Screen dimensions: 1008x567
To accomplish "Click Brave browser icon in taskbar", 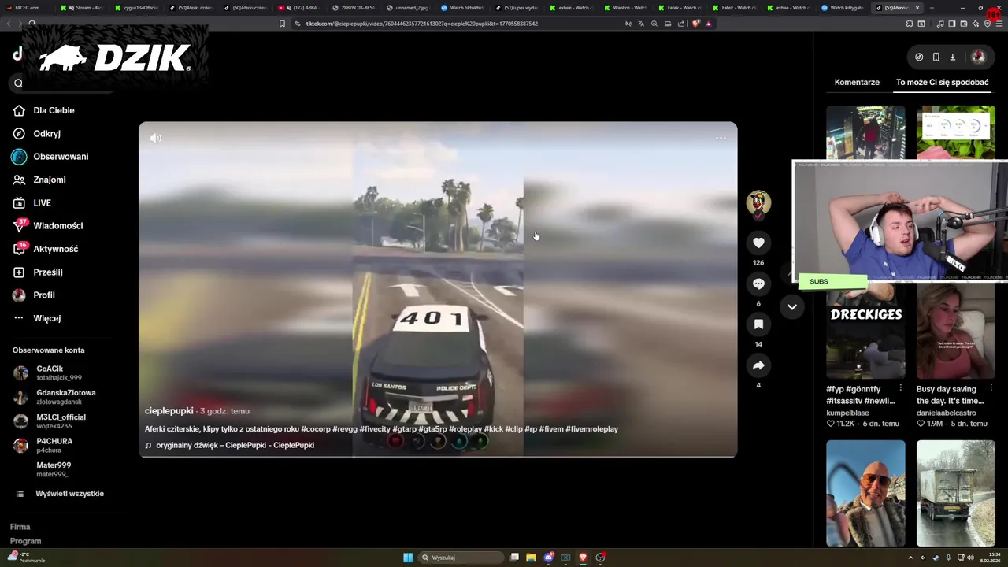I will click(x=583, y=558).
